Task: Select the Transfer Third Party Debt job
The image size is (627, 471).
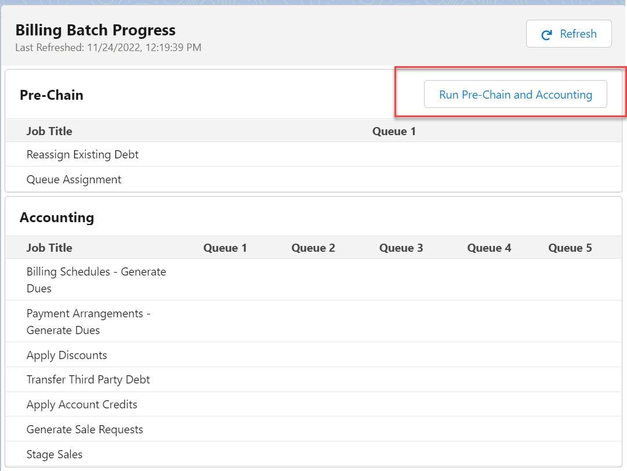Action: [88, 379]
